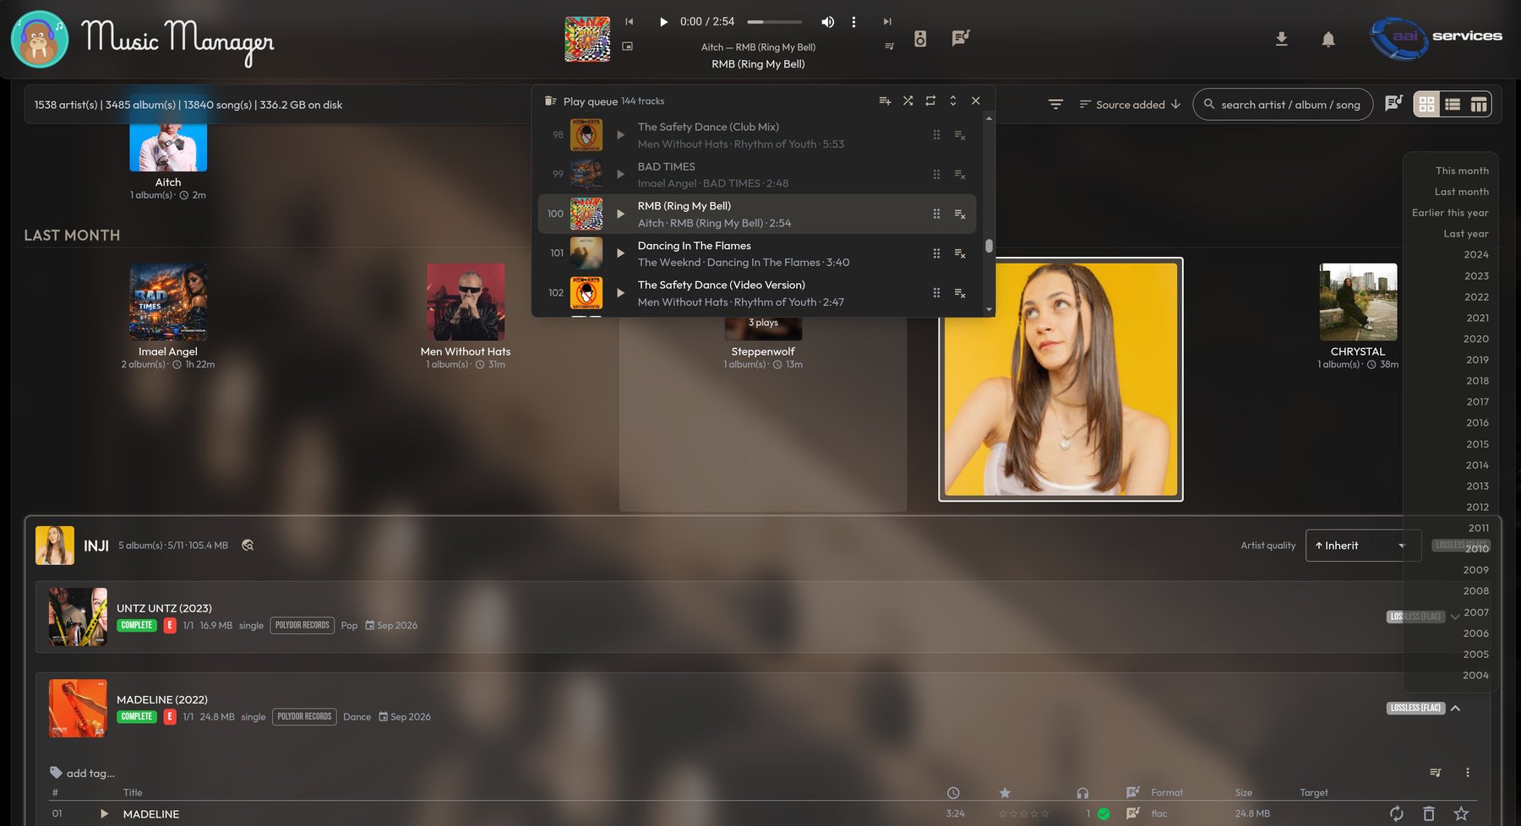Focus the search artist / album / song field
This screenshot has height=826, width=1521.
point(1283,105)
